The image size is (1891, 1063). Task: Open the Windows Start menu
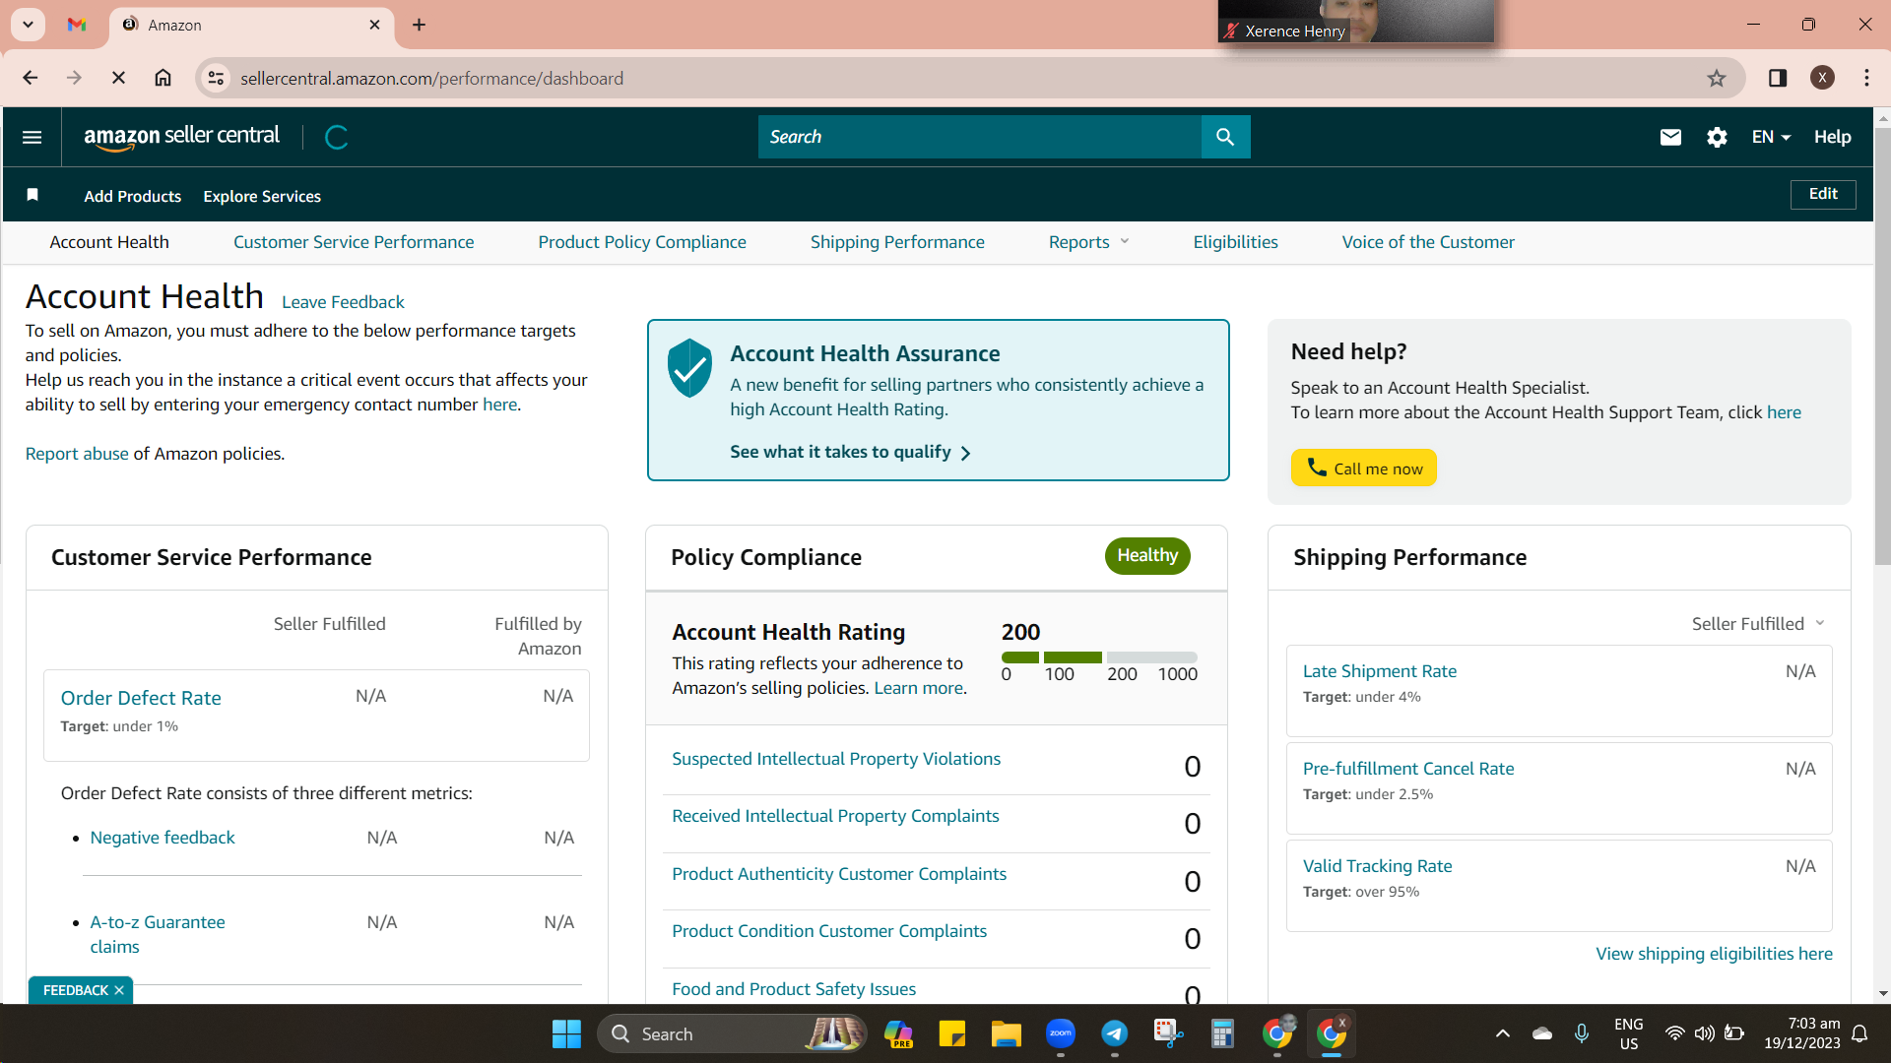pyautogui.click(x=566, y=1033)
